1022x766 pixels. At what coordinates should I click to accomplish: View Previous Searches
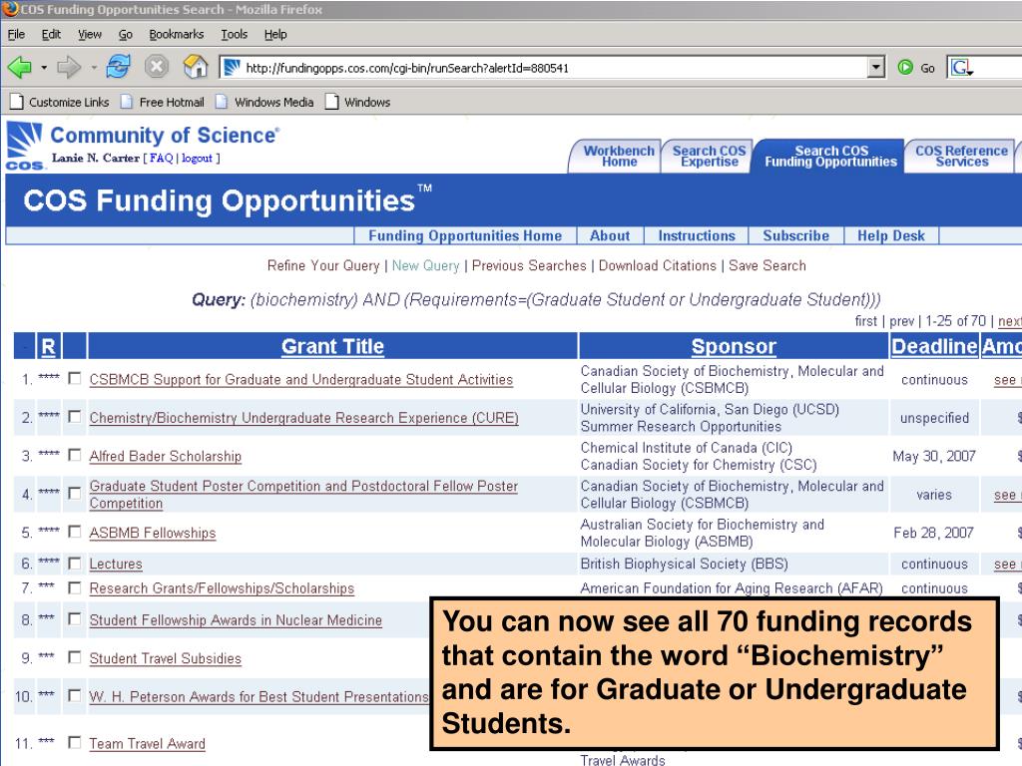(529, 265)
